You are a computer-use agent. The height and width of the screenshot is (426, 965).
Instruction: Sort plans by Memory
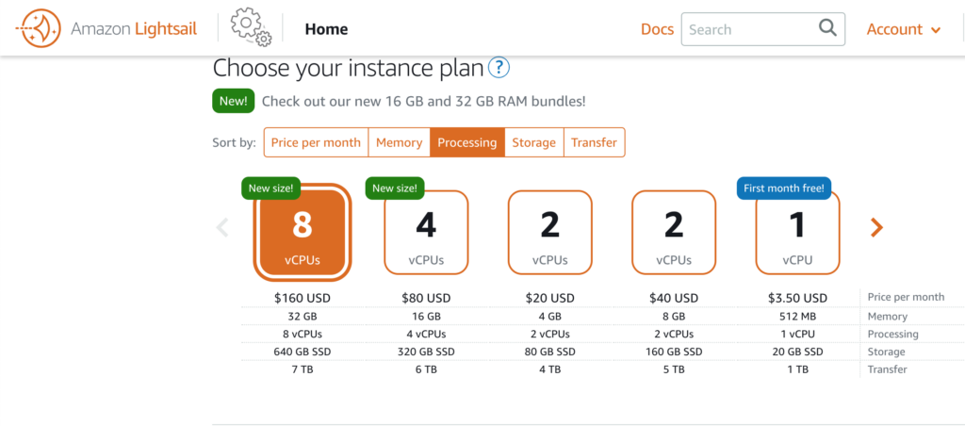399,142
